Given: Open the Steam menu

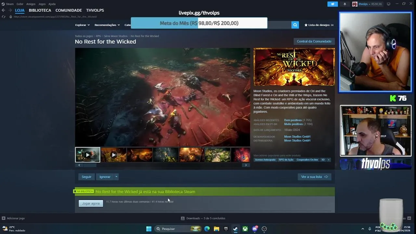Looking at the screenshot, I should tap(10, 4).
